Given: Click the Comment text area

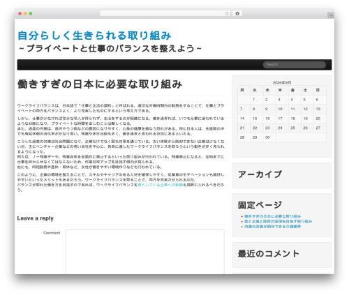Looking at the screenshot, I should [x=145, y=252].
